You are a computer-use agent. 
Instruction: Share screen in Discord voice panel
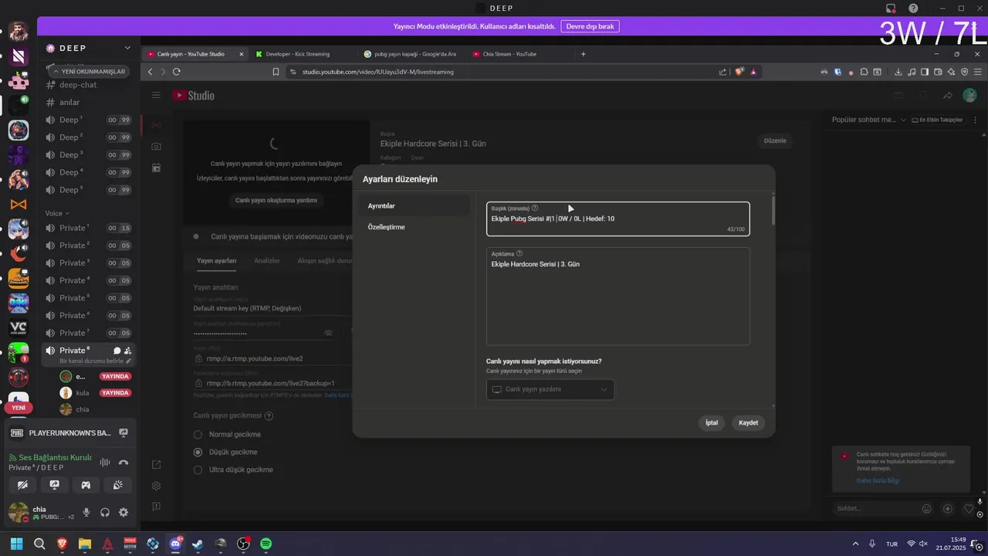click(55, 485)
